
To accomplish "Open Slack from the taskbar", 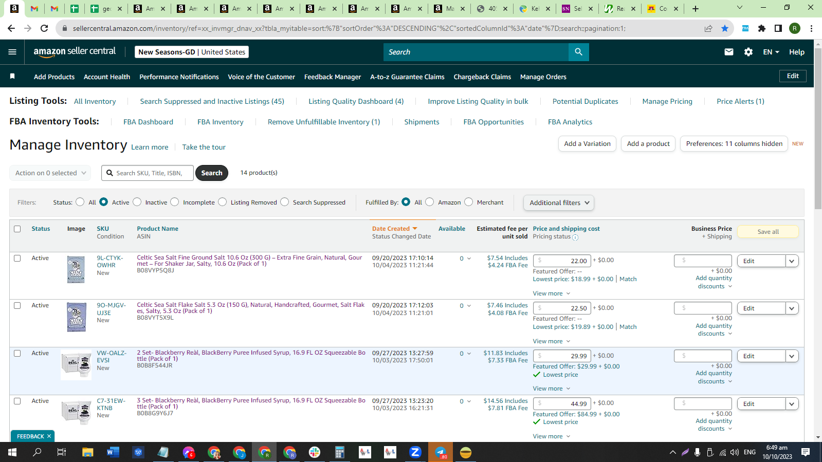I will [315, 452].
